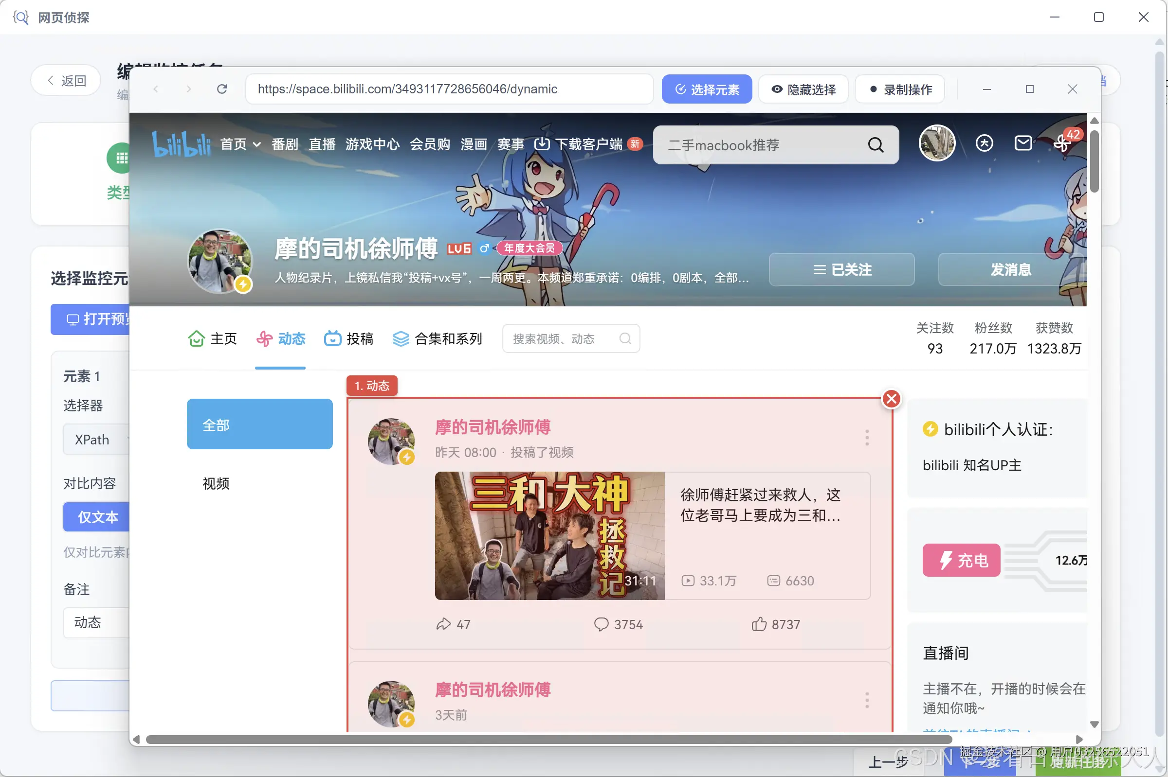The height and width of the screenshot is (777, 1168).
Task: Click the browser back arrow icon
Action: click(156, 89)
